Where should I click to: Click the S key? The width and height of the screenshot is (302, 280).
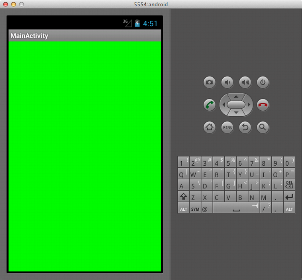tap(195, 185)
